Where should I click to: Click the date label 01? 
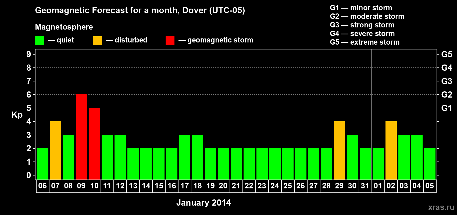[x=378, y=186]
